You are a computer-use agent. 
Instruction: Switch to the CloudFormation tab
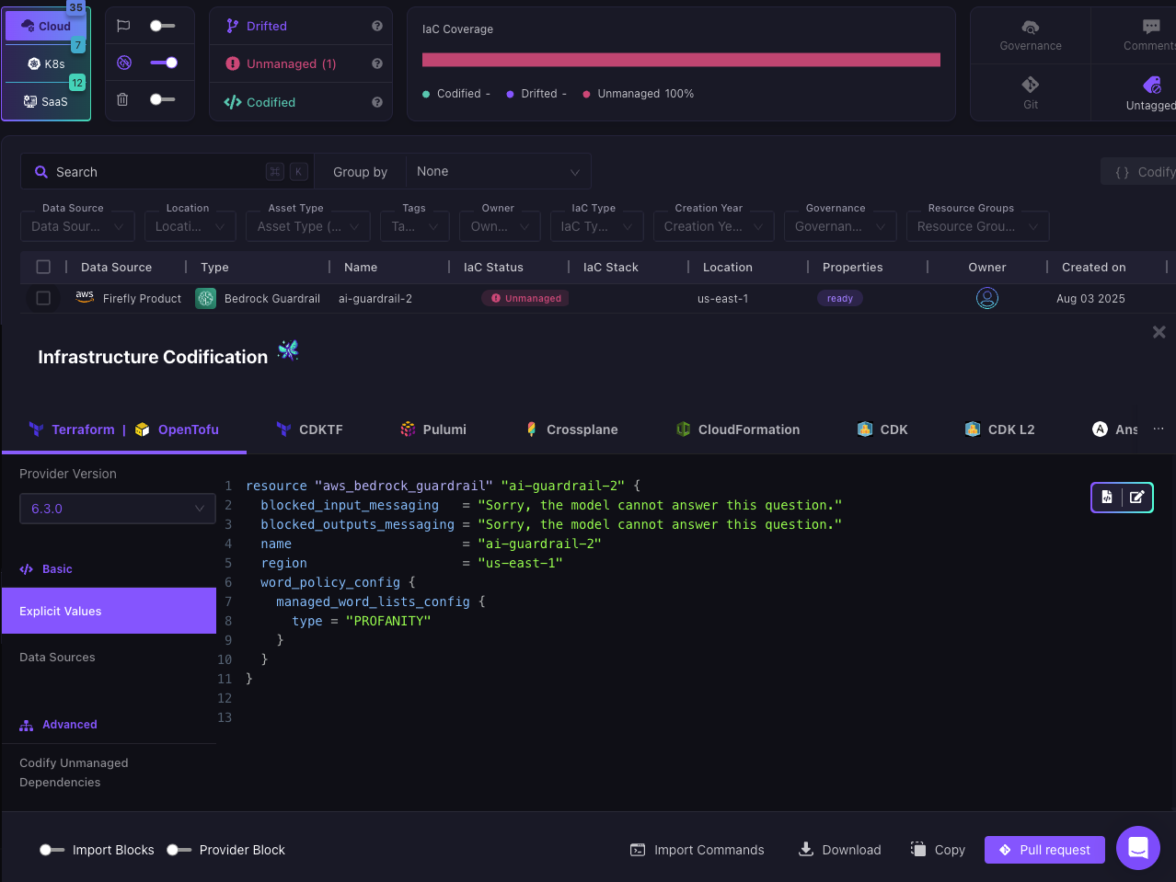pyautogui.click(x=738, y=430)
